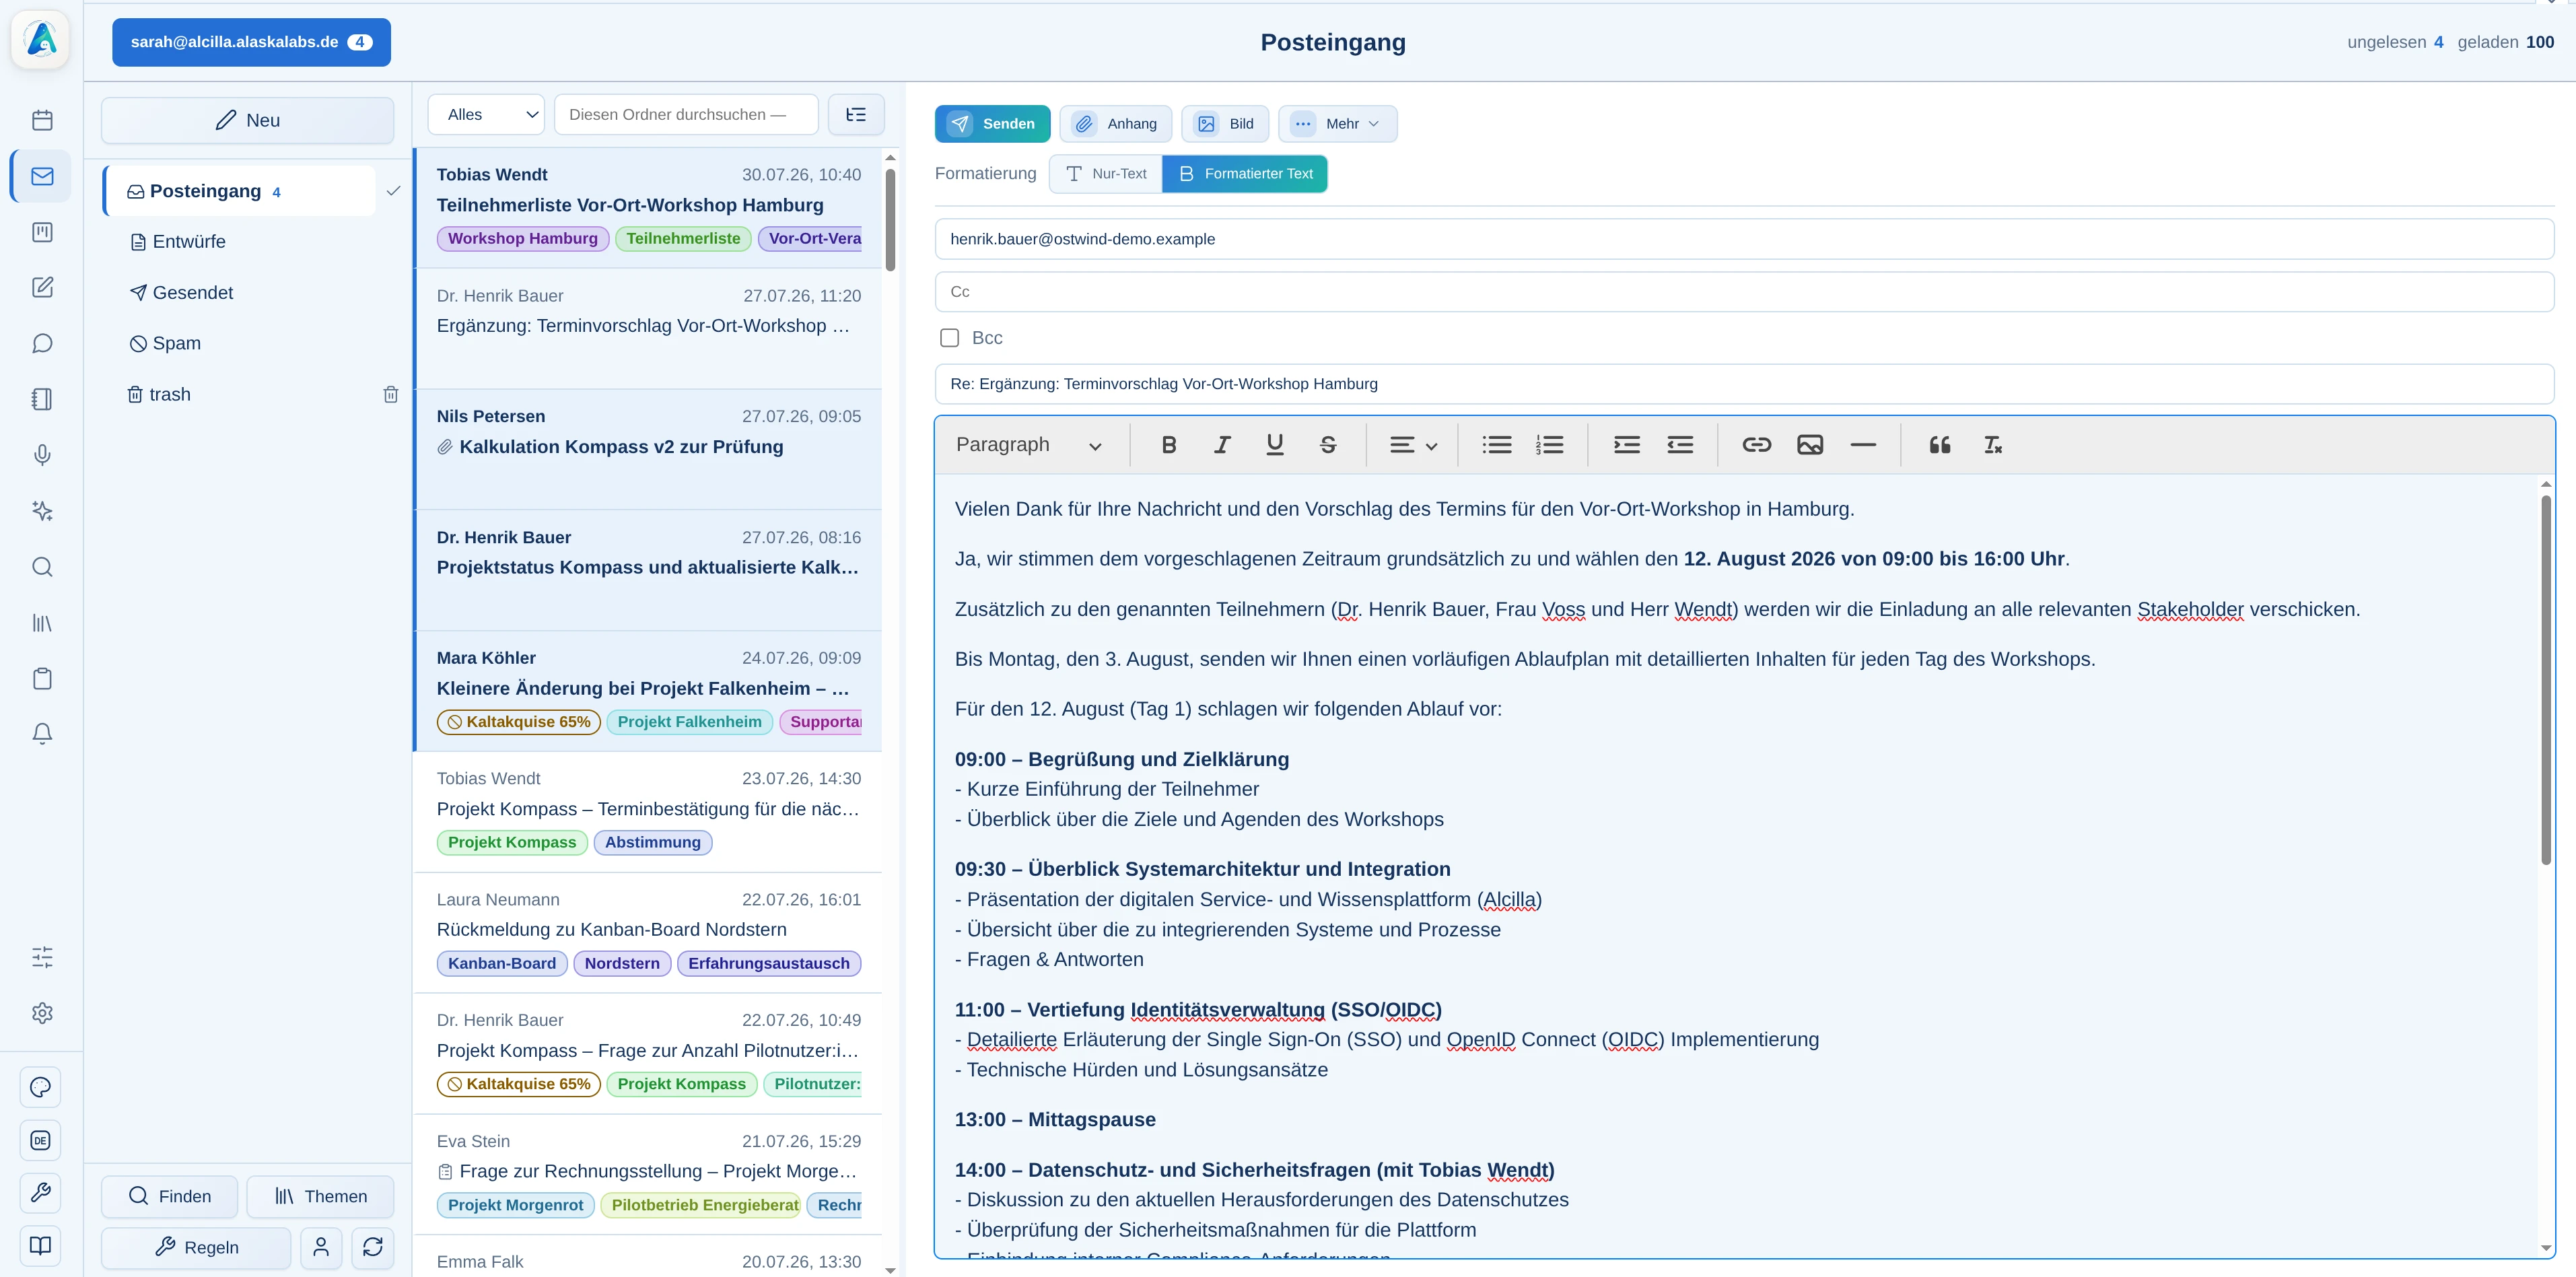Insert a hyperlink in the editor

click(x=1757, y=445)
